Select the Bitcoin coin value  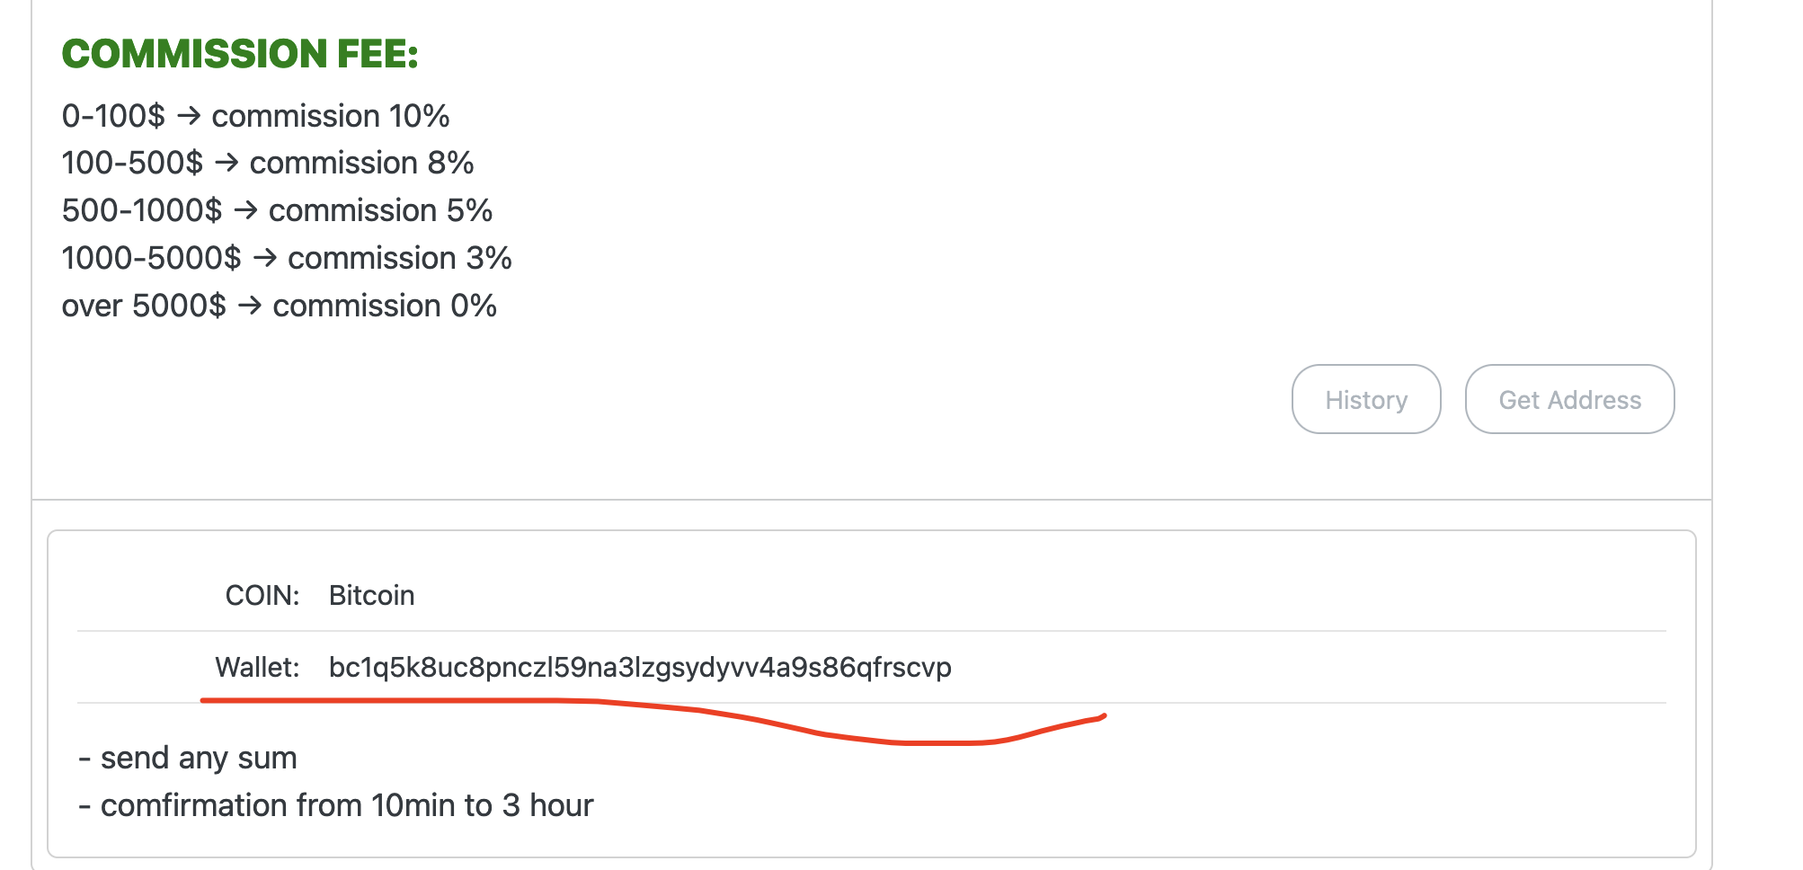pos(371,595)
